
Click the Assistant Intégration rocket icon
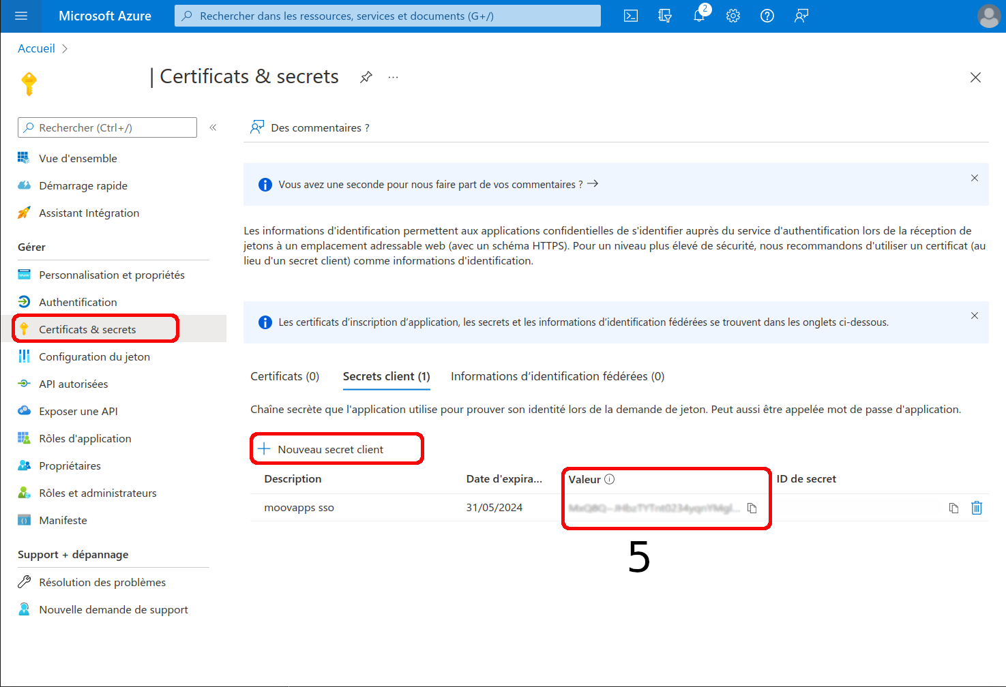24,213
